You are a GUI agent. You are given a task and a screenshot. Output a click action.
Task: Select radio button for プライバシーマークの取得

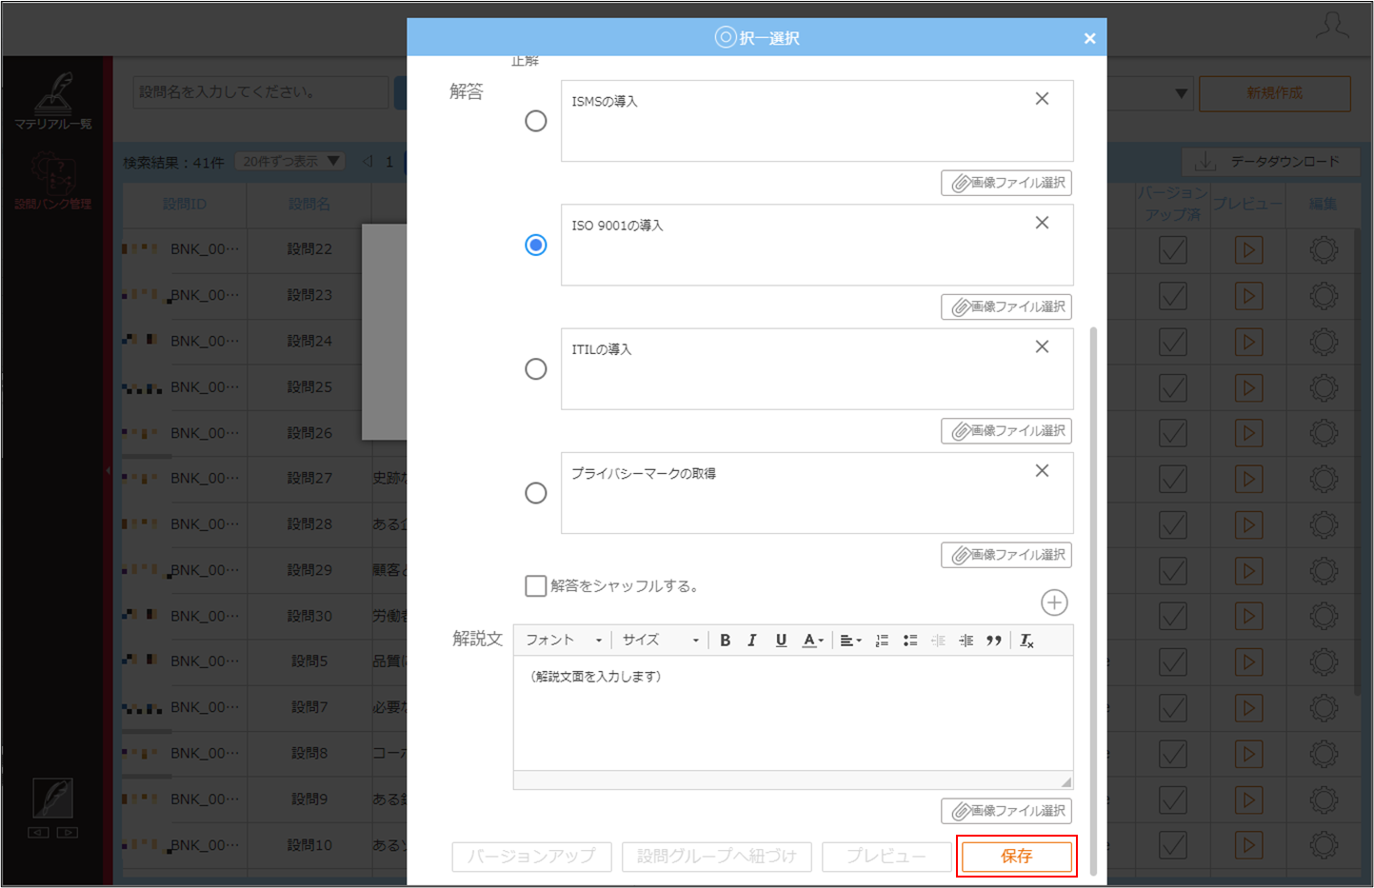(536, 493)
